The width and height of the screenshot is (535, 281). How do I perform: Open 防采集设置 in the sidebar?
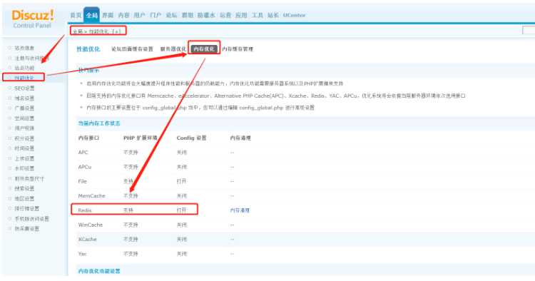coord(26,228)
